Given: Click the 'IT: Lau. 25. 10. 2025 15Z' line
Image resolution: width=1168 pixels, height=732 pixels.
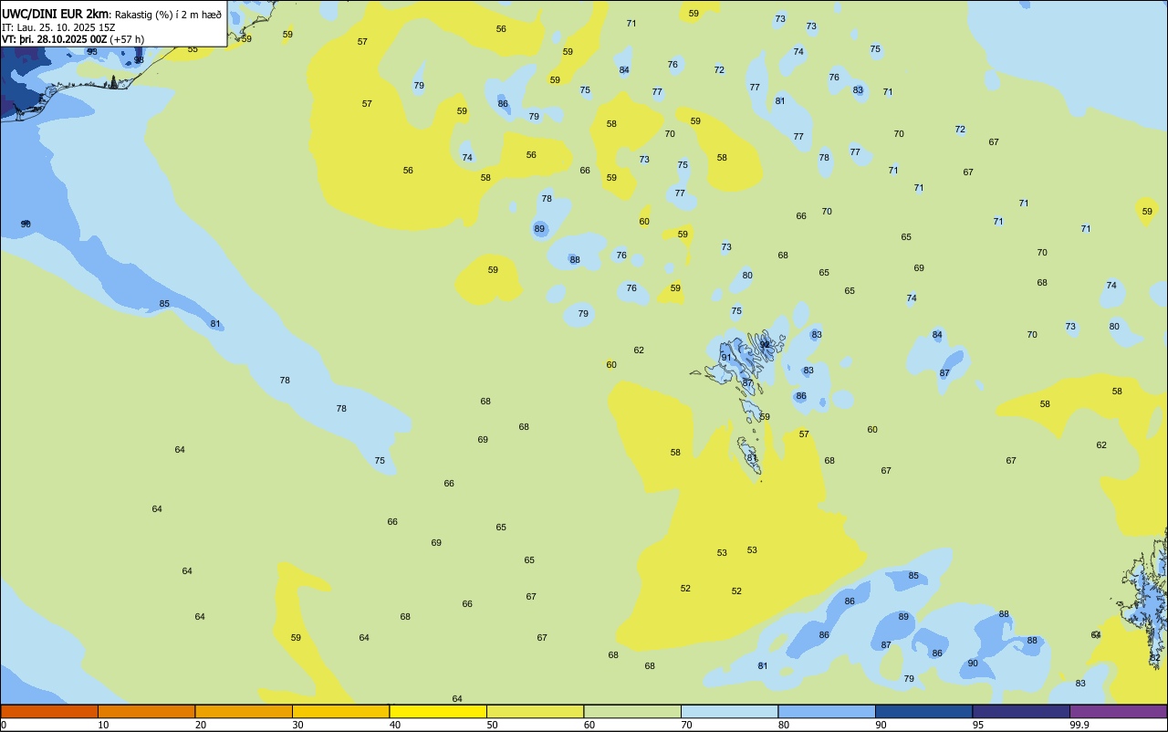Looking at the screenshot, I should pos(58,27).
